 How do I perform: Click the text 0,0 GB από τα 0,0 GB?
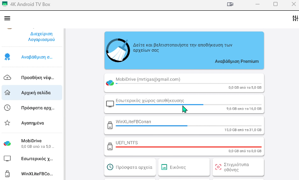(x=245, y=151)
